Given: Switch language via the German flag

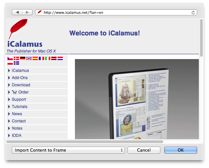Looking at the screenshot, I should coord(23,58).
